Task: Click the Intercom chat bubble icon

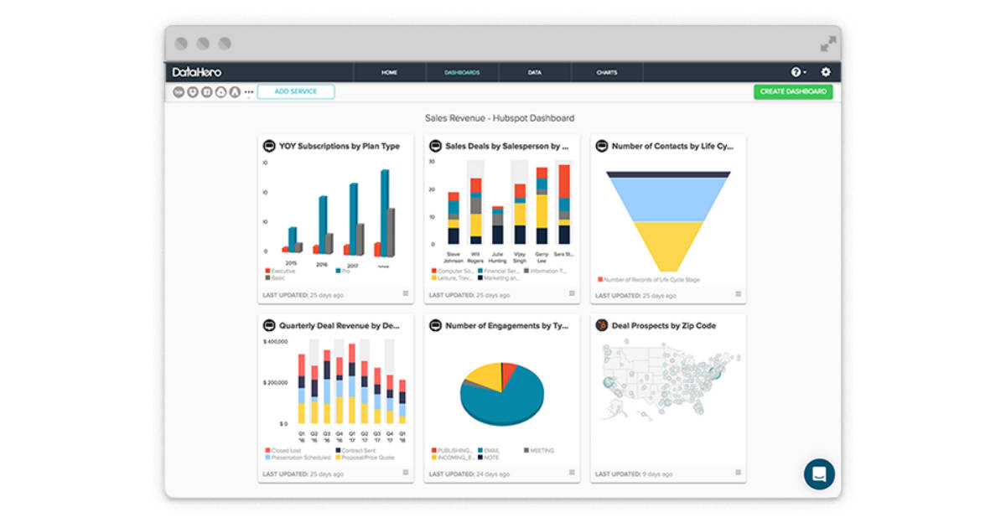Action: tap(819, 474)
